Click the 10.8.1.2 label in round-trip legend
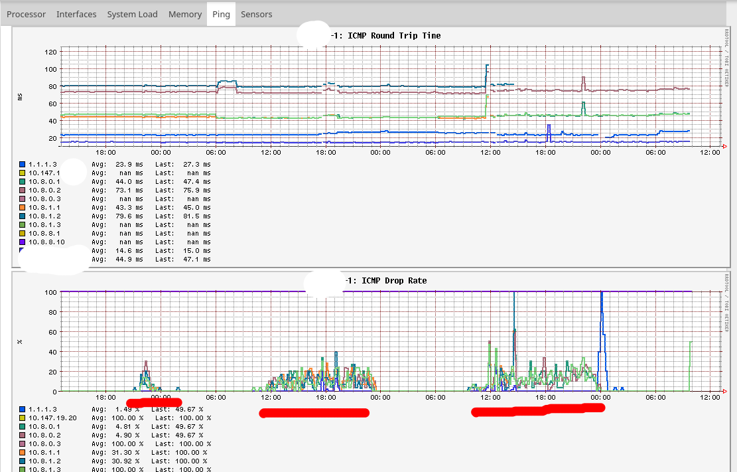737x472 pixels. tap(44, 216)
